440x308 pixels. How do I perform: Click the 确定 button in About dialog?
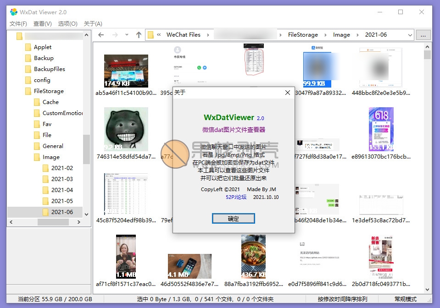coord(233,219)
